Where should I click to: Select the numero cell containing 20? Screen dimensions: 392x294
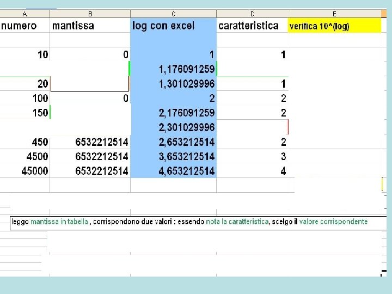coord(24,84)
